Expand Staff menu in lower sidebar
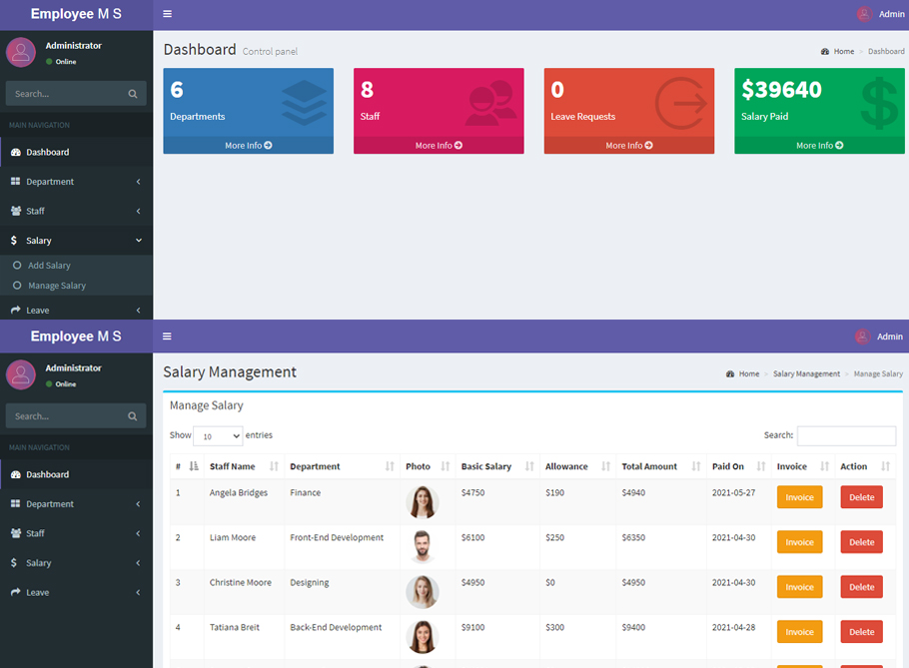 77,533
